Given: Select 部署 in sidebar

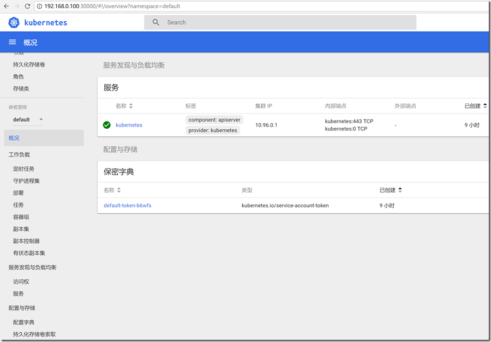Looking at the screenshot, I should 18,193.
